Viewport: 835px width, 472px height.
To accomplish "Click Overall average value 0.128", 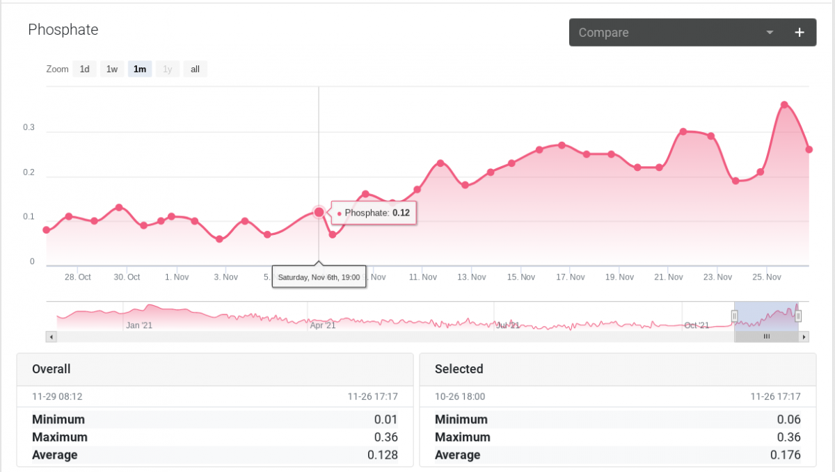I will pos(383,455).
